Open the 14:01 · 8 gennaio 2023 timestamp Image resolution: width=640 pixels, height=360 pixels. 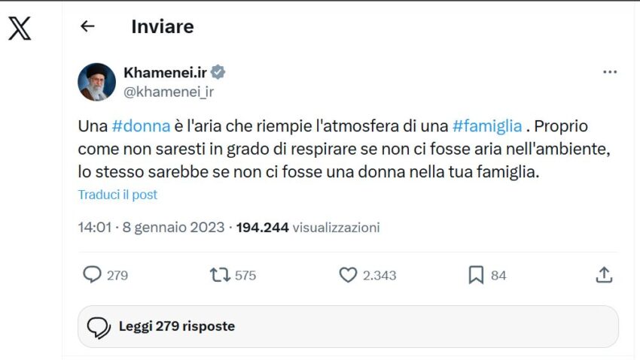[151, 227]
